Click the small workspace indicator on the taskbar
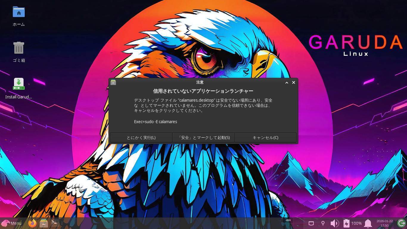 tap(288, 220)
